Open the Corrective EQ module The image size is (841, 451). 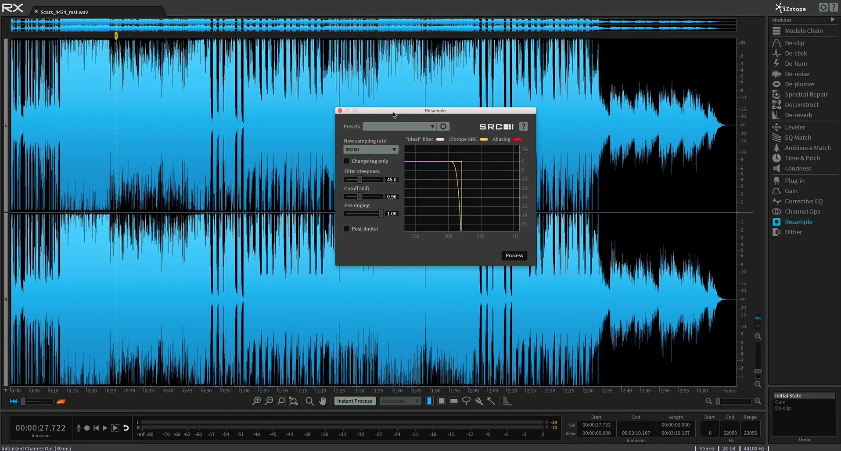(804, 201)
